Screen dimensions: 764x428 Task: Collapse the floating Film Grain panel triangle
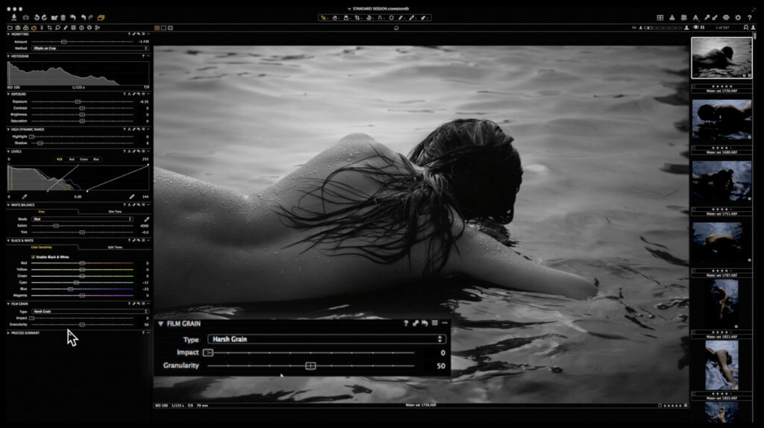coord(160,324)
